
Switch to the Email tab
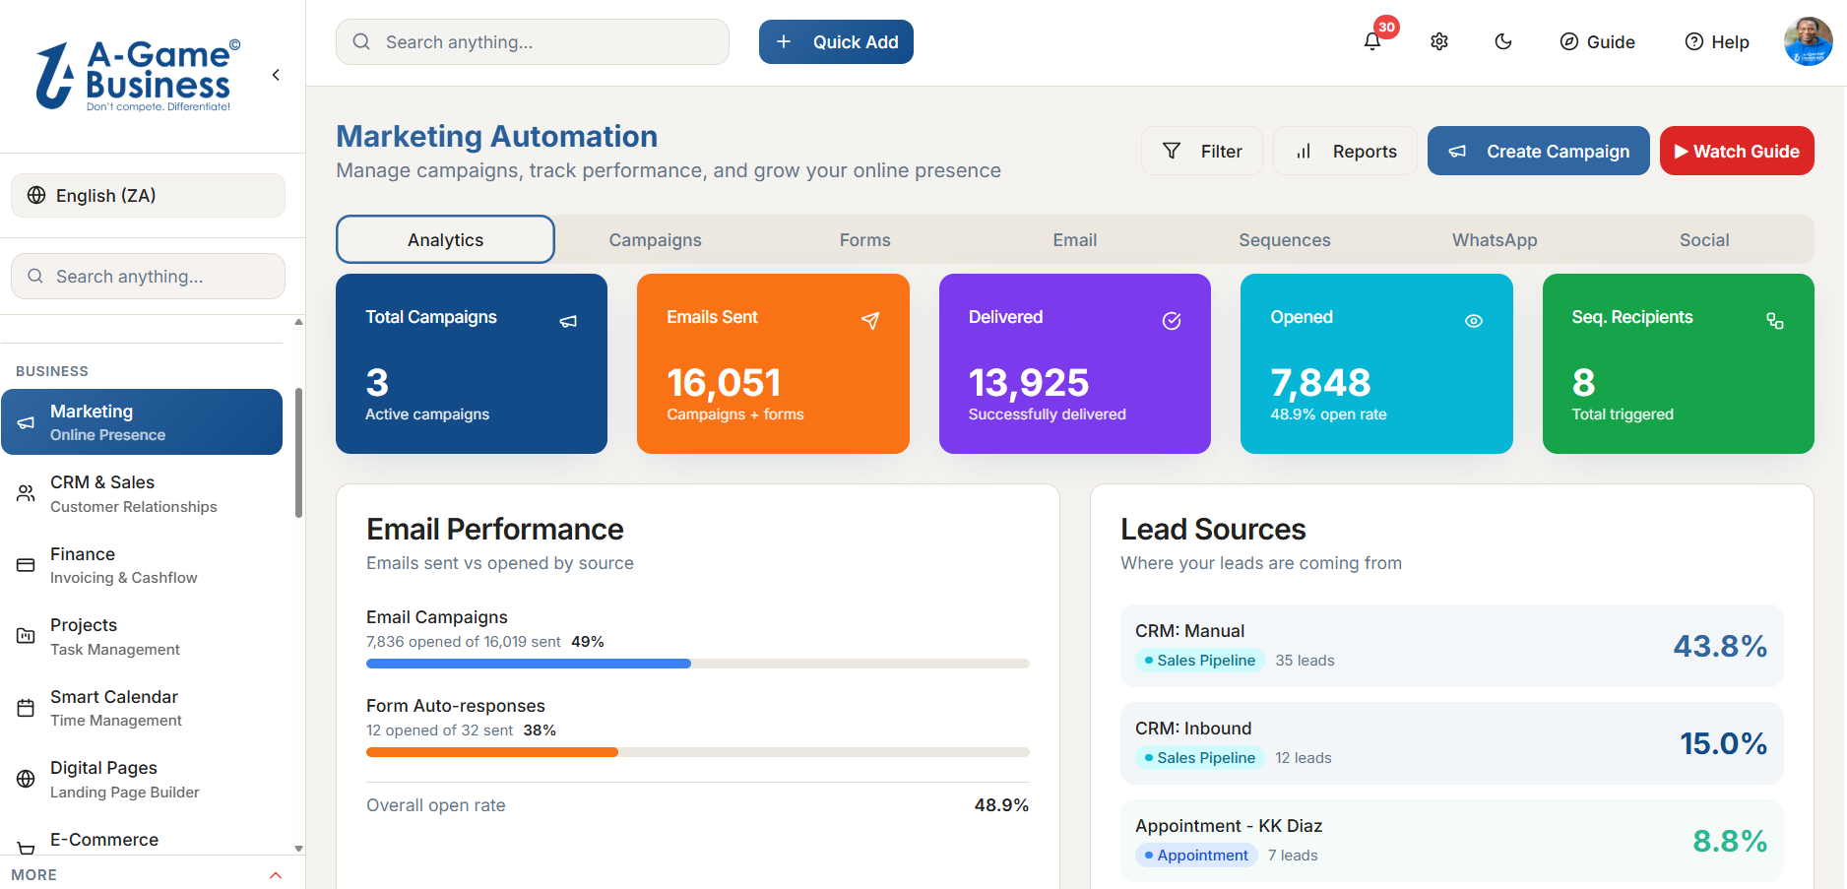coord(1074,240)
